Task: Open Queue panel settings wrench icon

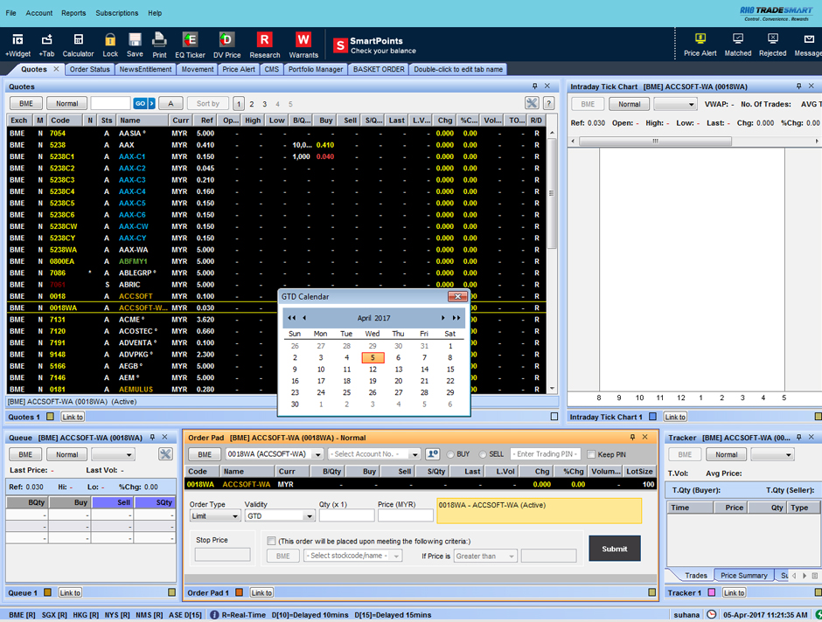Action: pos(165,454)
